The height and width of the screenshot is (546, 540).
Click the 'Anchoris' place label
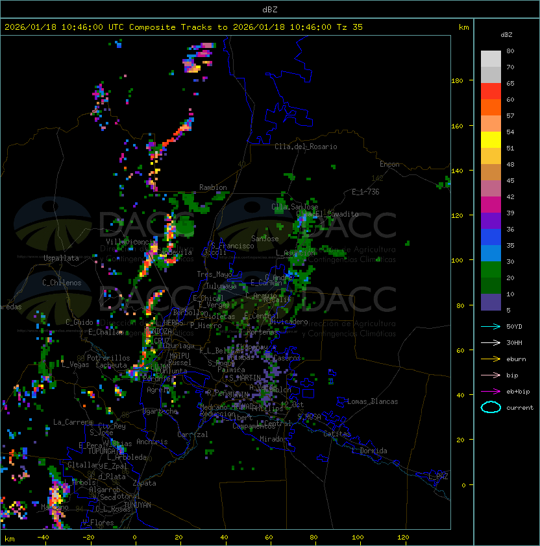click(x=152, y=442)
